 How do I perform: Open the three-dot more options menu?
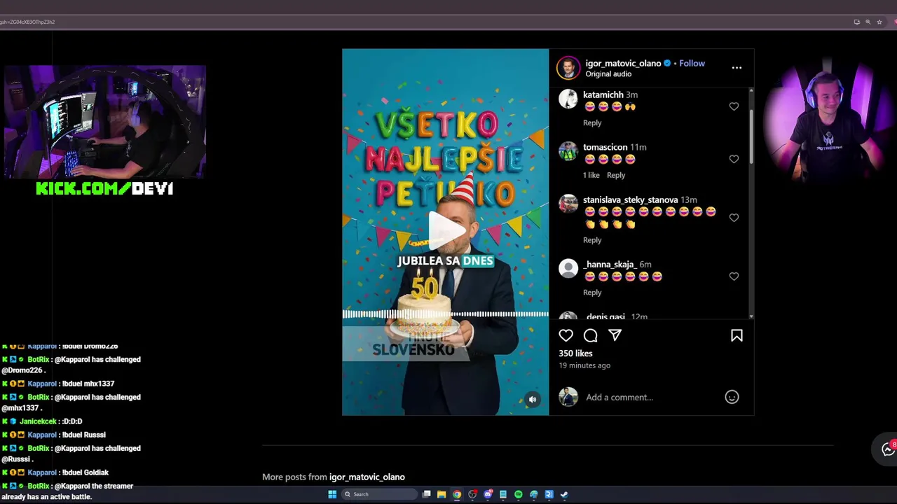click(x=737, y=68)
